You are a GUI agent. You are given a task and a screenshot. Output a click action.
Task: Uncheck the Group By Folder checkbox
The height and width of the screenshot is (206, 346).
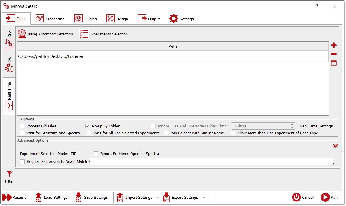88,126
